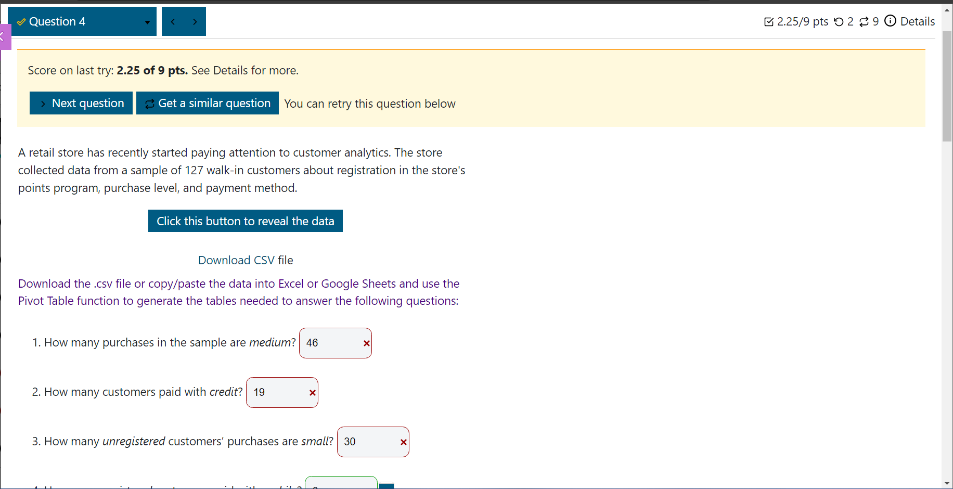The width and height of the screenshot is (953, 489).
Task: Click the undo-arrow attempts icon showing 2
Action: [839, 21]
